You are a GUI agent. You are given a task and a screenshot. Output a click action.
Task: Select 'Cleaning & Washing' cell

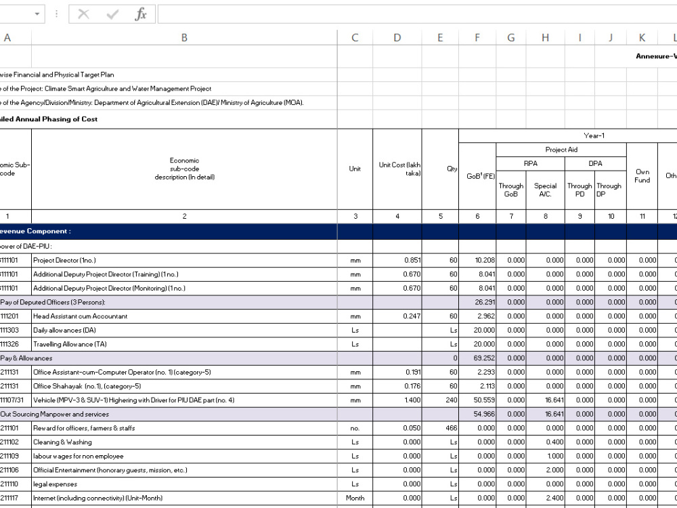184,442
